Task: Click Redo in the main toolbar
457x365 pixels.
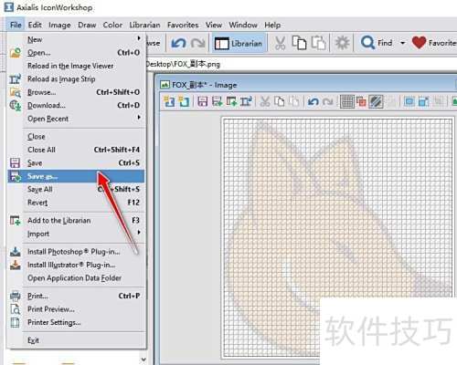Action: 197,43
